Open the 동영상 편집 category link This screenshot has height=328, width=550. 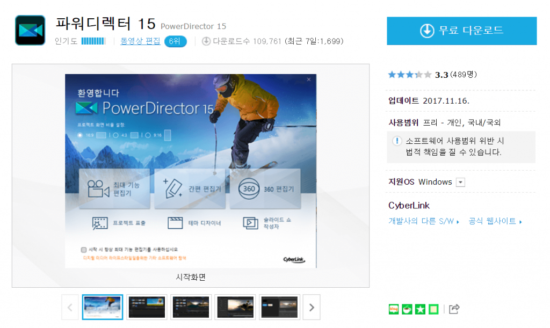pyautogui.click(x=140, y=41)
